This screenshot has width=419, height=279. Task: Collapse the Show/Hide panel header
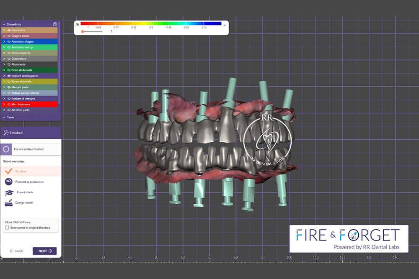4,24
